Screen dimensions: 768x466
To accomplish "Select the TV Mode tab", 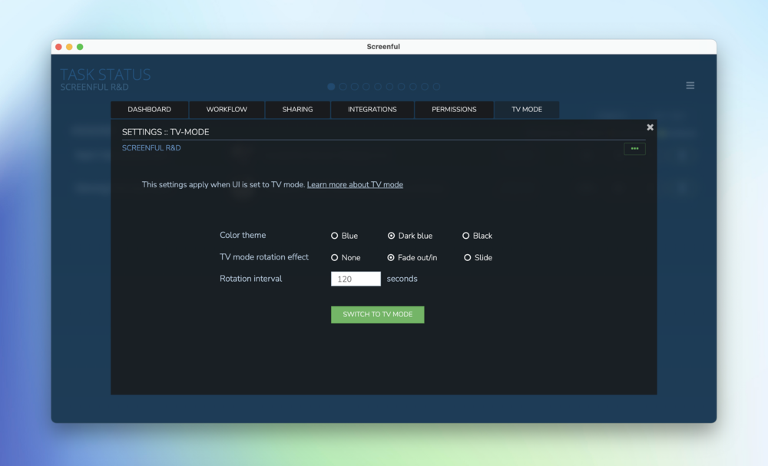I will [x=527, y=110].
